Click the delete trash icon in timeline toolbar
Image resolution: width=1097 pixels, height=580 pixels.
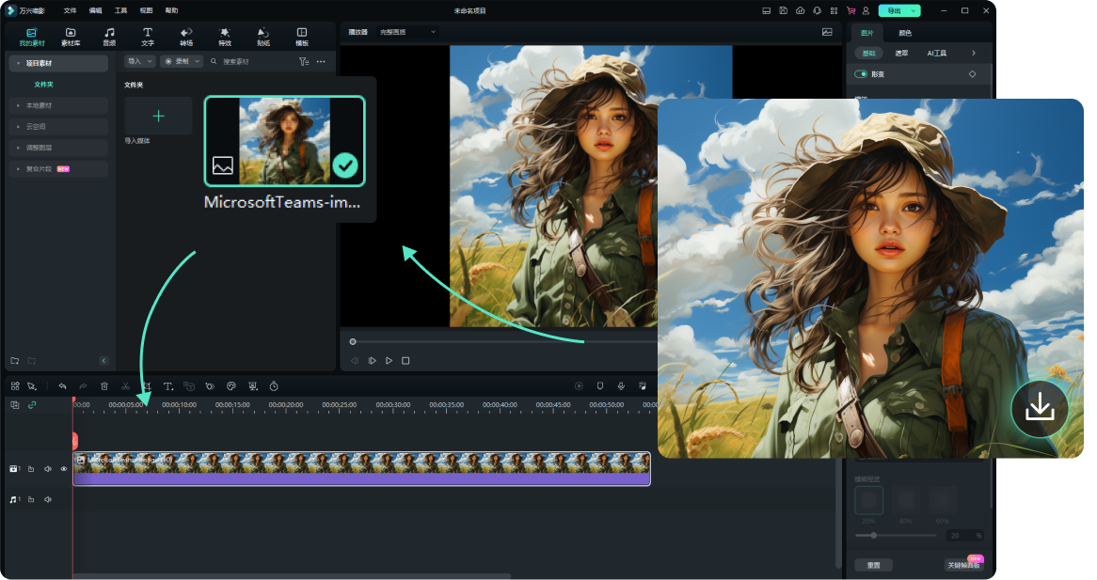[104, 385]
